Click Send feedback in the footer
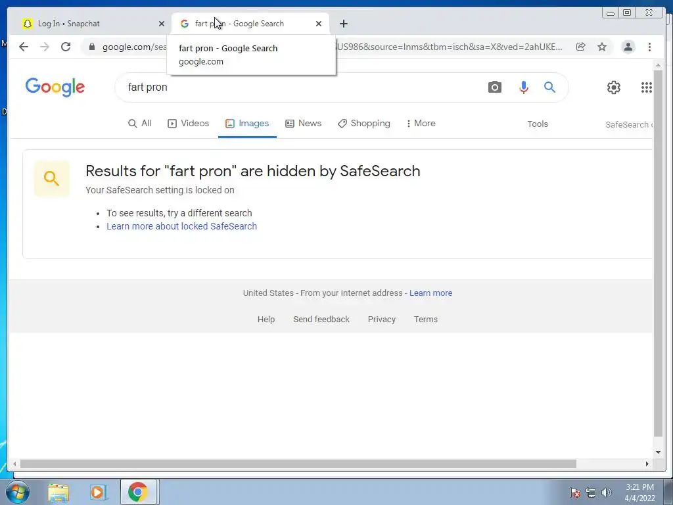The width and height of the screenshot is (673, 505). 321,319
